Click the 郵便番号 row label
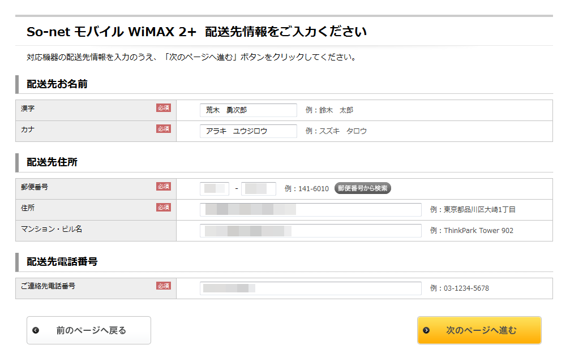Image resolution: width=570 pixels, height=358 pixels. (34, 187)
